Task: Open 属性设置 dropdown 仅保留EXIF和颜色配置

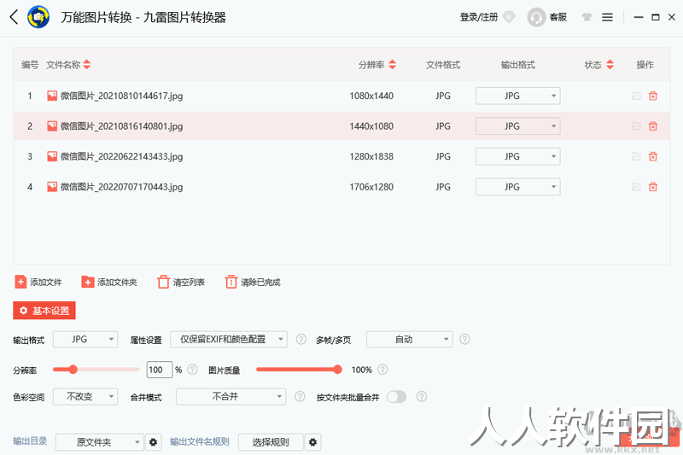Action: (229, 339)
